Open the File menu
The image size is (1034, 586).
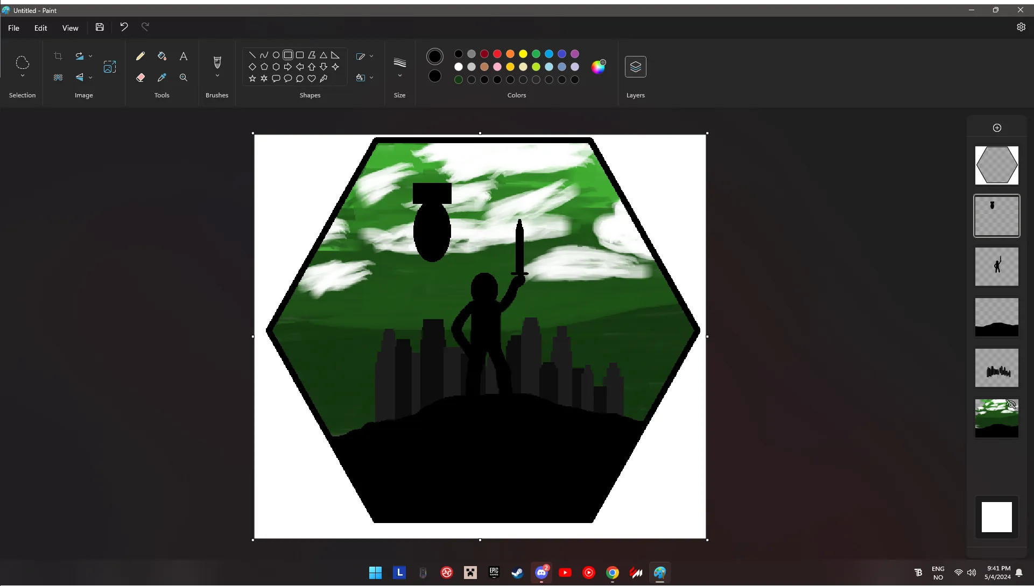point(14,27)
